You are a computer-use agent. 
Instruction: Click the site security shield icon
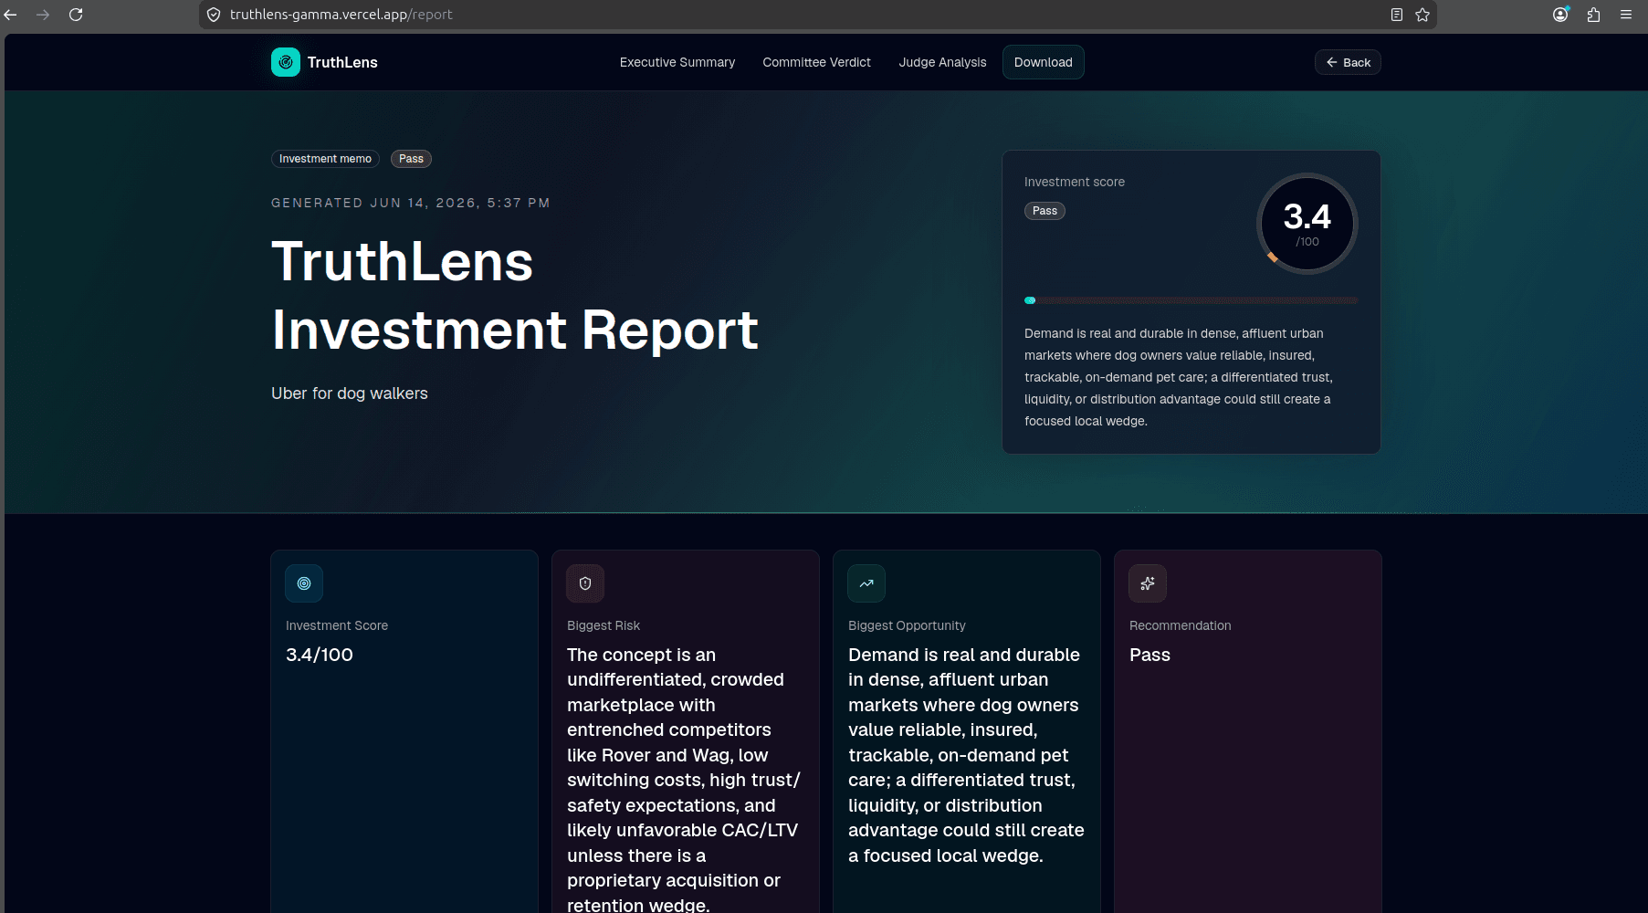coord(214,15)
